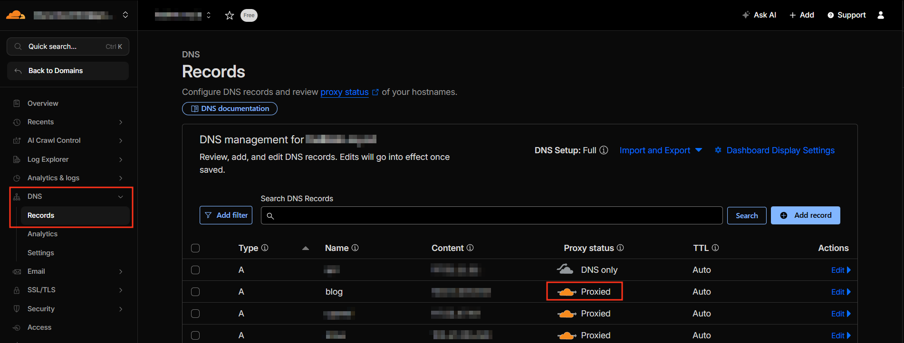Click the DNS network icon
The height and width of the screenshot is (343, 904).
click(17, 196)
